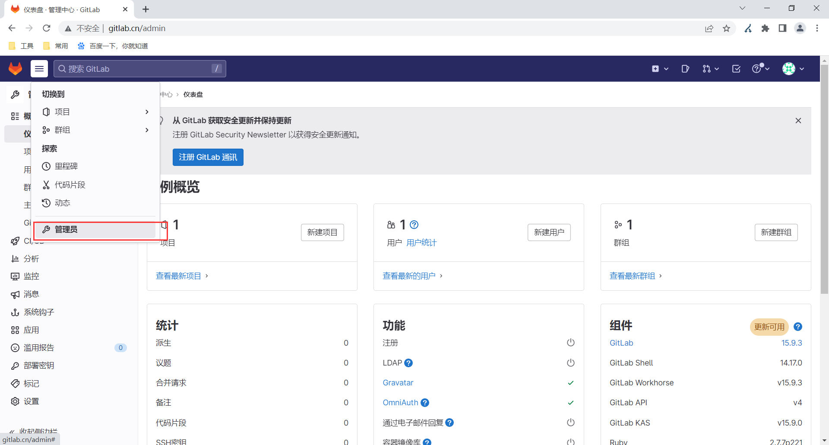Open Chrome three-dot menu
Image resolution: width=829 pixels, height=445 pixels.
[x=817, y=29]
